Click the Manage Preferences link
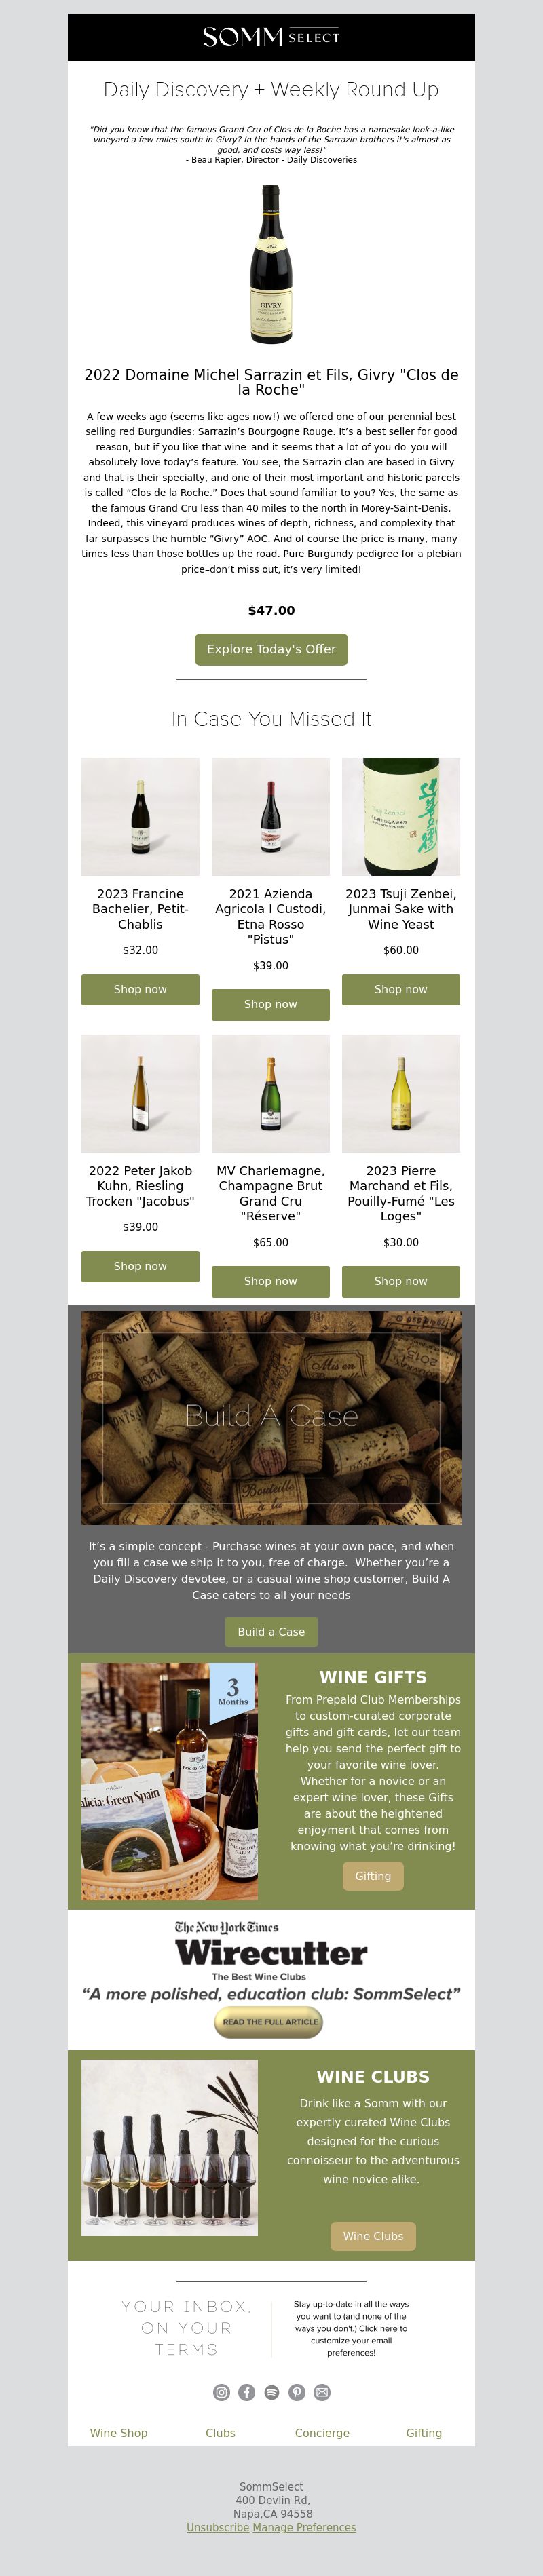This screenshot has width=543, height=2576. [304, 2527]
